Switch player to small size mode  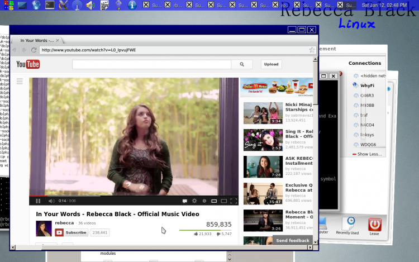point(214,201)
